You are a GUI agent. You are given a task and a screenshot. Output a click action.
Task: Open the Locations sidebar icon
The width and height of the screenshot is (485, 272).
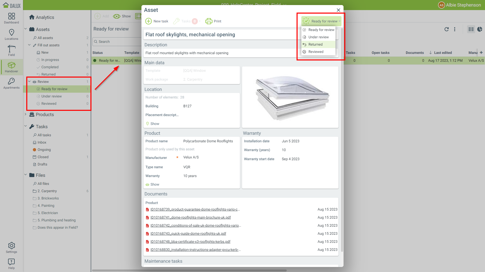(11, 34)
